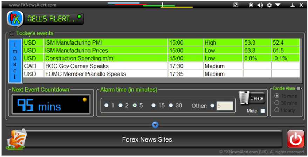The height and width of the screenshot is (157, 308).
Task: Open settings with the gear icon
Action: [269, 5]
